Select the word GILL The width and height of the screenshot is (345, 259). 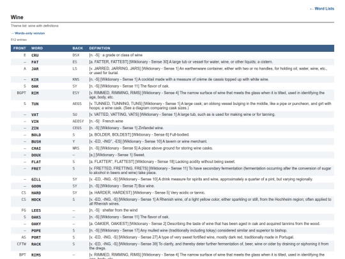pos(36,180)
